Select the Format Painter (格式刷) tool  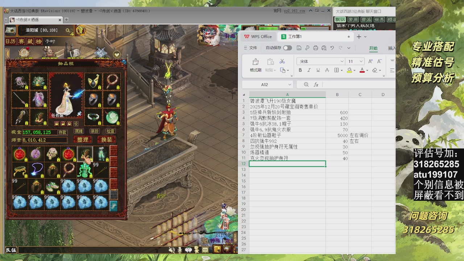[255, 65]
